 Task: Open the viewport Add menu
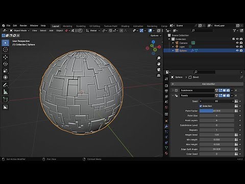51,31
